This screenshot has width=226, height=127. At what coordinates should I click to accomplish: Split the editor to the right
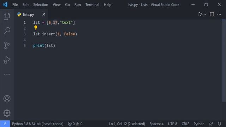click(x=212, y=14)
